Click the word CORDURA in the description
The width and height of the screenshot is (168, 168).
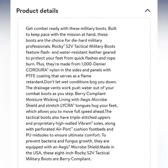point(37,70)
